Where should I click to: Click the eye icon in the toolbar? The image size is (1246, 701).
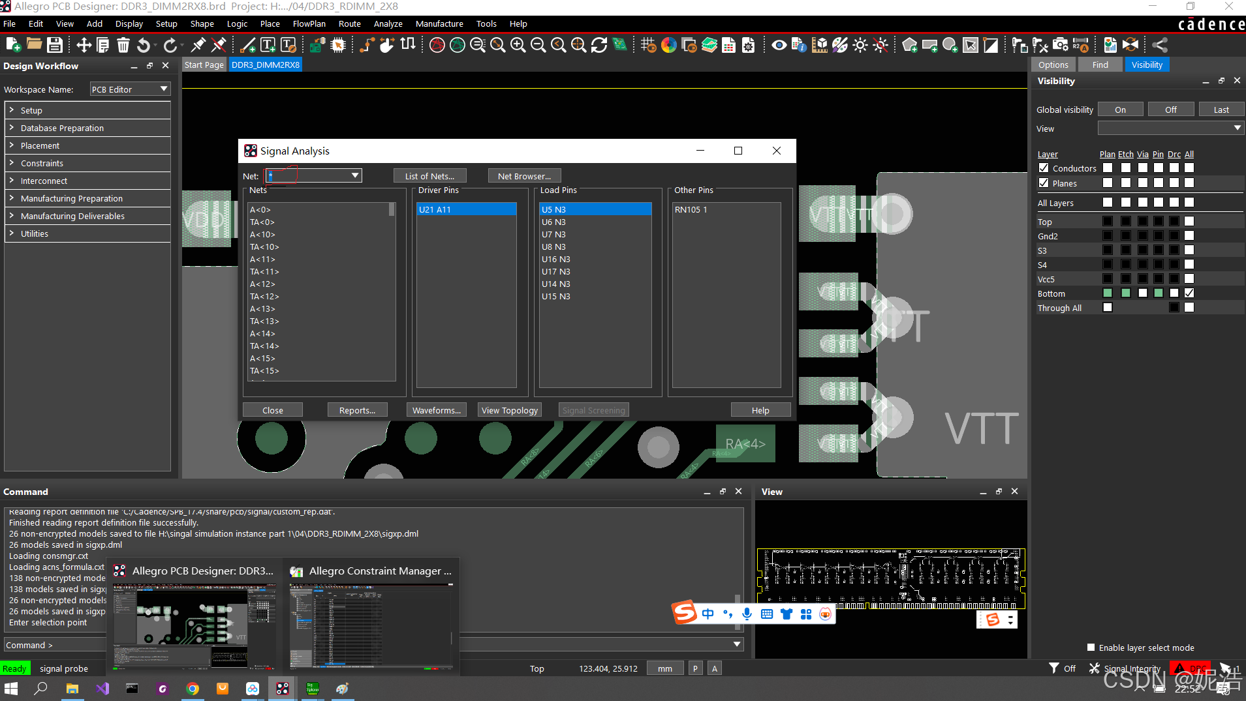click(779, 45)
